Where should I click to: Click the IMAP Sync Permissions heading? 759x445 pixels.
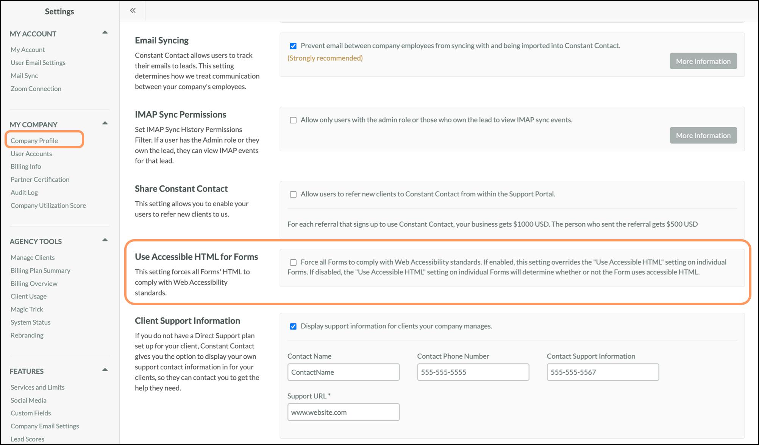(181, 115)
